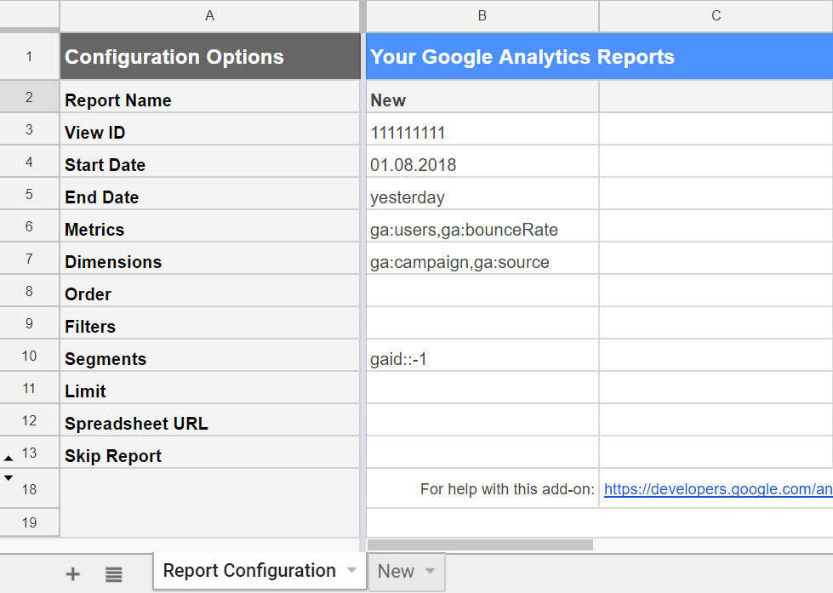
Task: Select the Start Date cell 01.08.2018
Action: click(x=482, y=165)
